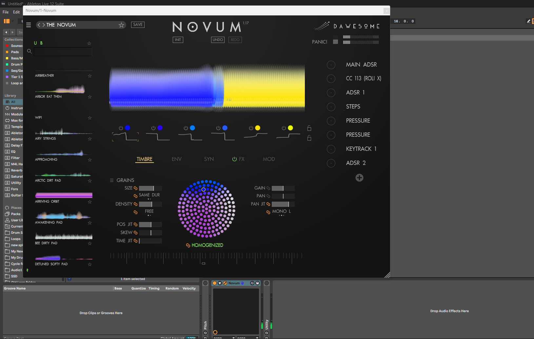Navigate browser forward arrow in Ableton
The height and width of the screenshot is (339, 534).
pyautogui.click(x=12, y=32)
